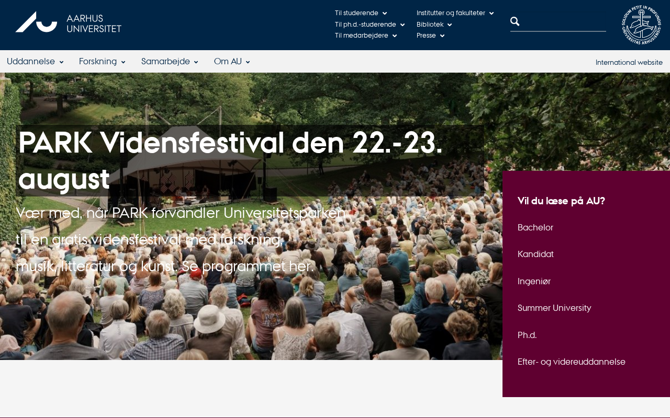The height and width of the screenshot is (418, 670).
Task: Click the Aarhus Universitet logo
Action: (68, 22)
